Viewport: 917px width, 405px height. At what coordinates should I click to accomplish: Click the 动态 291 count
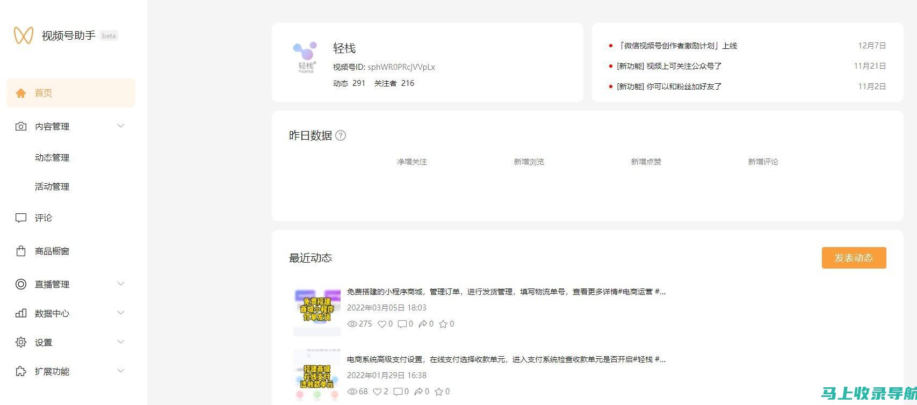(x=349, y=83)
